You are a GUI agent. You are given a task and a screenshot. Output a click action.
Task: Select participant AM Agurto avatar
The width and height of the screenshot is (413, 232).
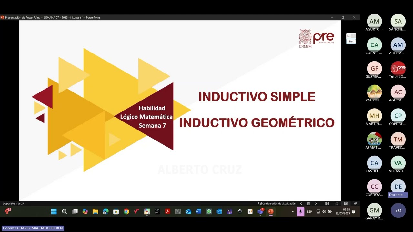pyautogui.click(x=374, y=22)
